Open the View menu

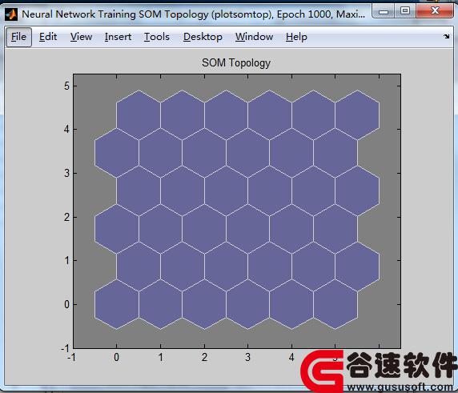pos(81,37)
